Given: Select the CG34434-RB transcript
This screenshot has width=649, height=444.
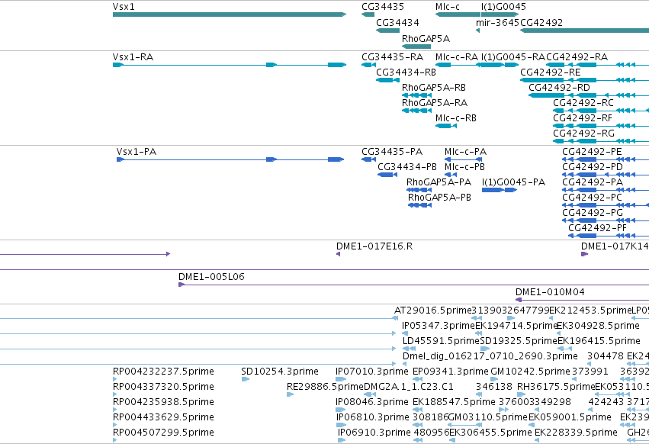Looking at the screenshot, I should click(x=387, y=80).
